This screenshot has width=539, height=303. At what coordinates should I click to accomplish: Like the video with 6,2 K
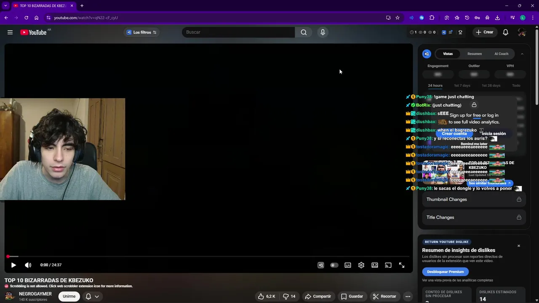click(x=267, y=296)
